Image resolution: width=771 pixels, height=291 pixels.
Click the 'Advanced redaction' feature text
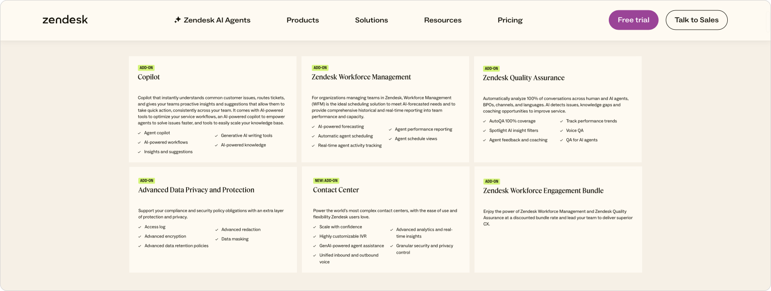click(x=241, y=230)
